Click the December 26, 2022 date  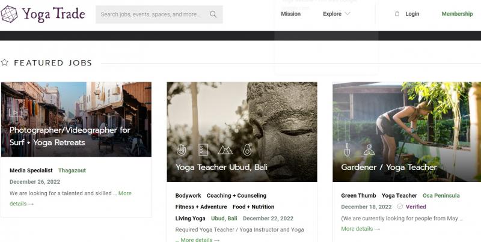point(35,182)
